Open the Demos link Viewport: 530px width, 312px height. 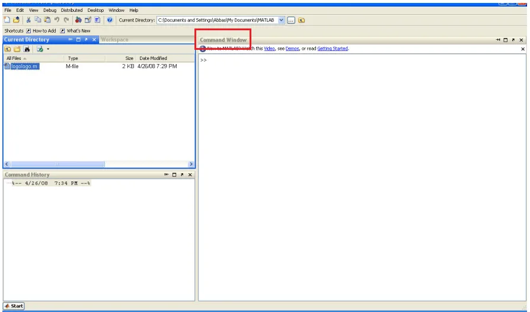click(x=292, y=49)
